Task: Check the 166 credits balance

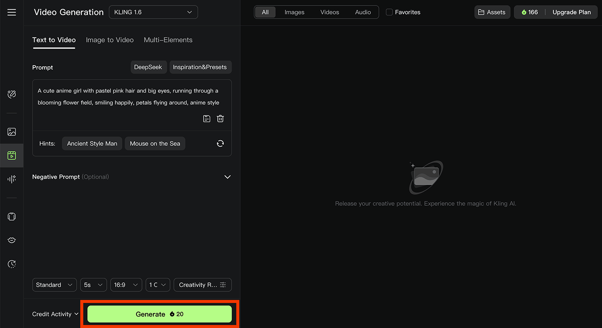Action: tap(530, 12)
